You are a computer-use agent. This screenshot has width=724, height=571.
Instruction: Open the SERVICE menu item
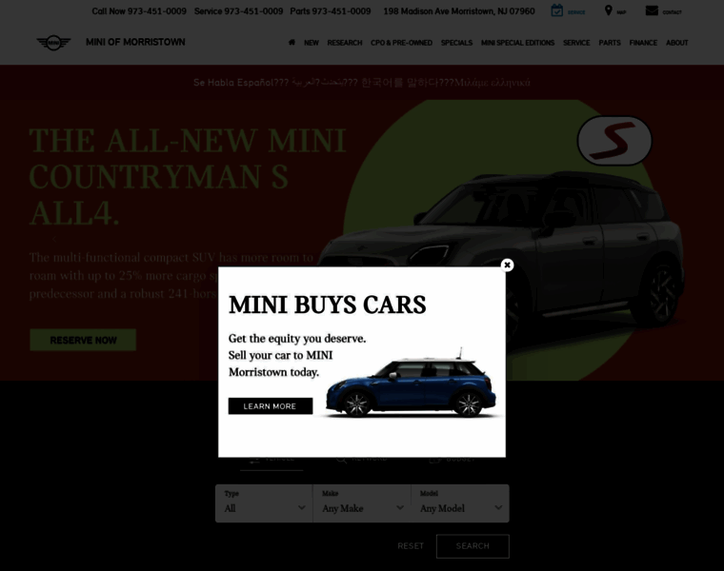576,43
